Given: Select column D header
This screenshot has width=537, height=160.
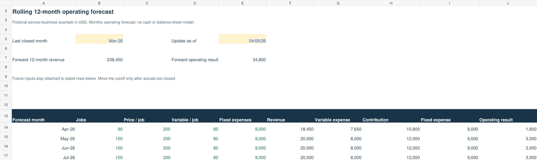Looking at the screenshot, I should click(x=195, y=3).
